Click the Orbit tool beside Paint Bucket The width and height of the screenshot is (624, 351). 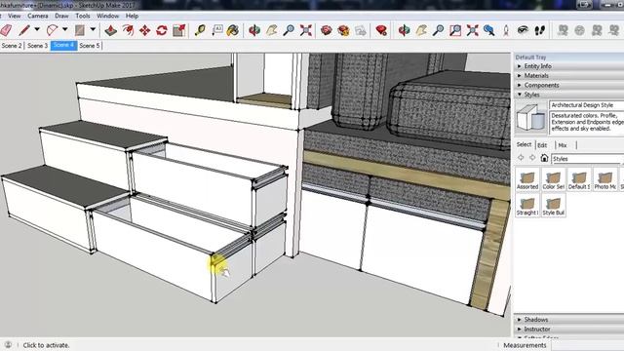point(253,30)
